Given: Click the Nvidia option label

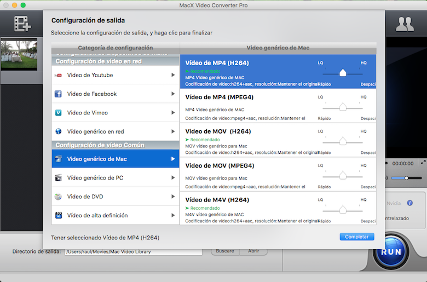Looking at the screenshot, I should click(394, 203).
